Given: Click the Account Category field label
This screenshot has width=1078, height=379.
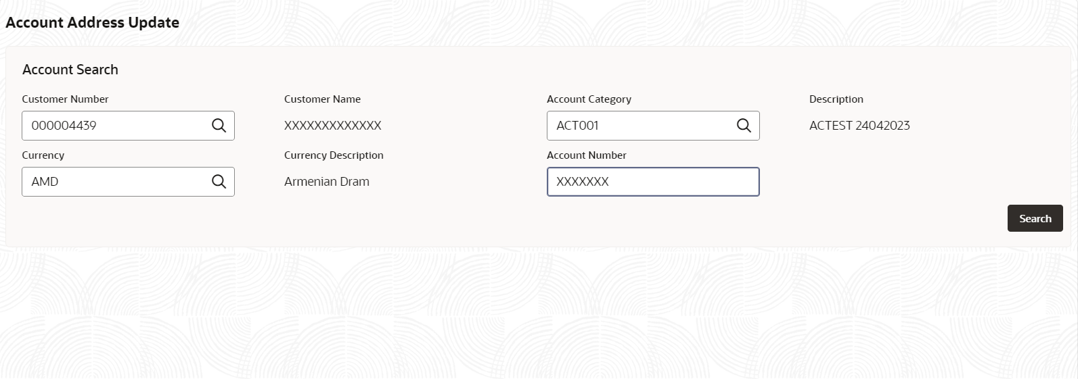Looking at the screenshot, I should (589, 99).
